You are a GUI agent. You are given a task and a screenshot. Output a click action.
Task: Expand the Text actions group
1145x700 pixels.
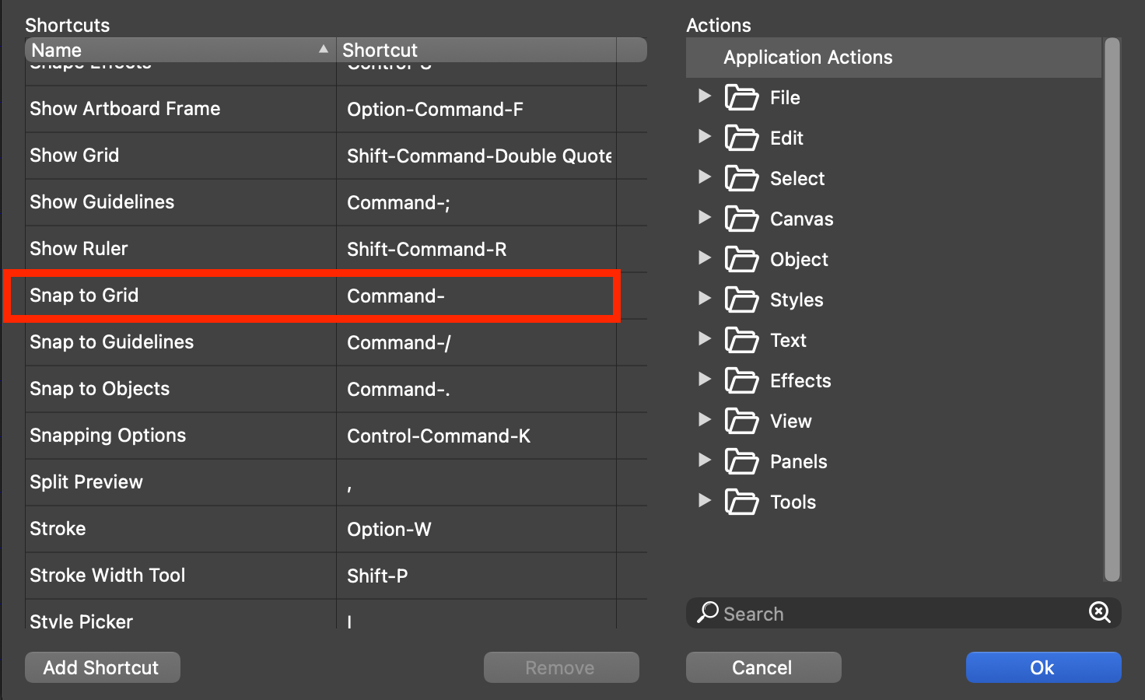coord(705,339)
